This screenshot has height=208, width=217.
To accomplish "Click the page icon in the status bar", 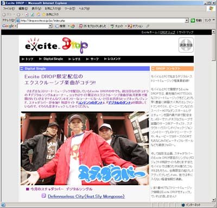I will 3,205.
